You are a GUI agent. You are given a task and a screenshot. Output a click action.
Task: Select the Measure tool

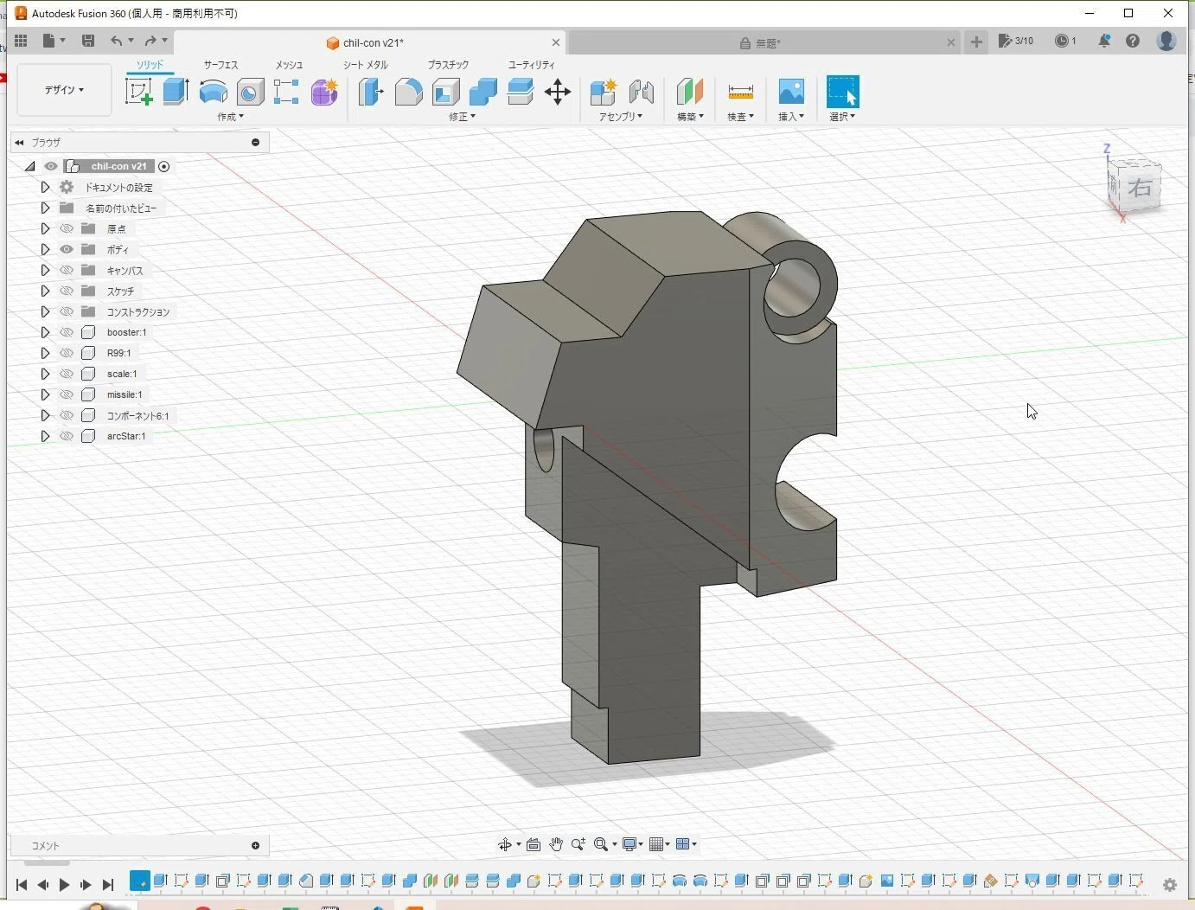click(x=740, y=92)
